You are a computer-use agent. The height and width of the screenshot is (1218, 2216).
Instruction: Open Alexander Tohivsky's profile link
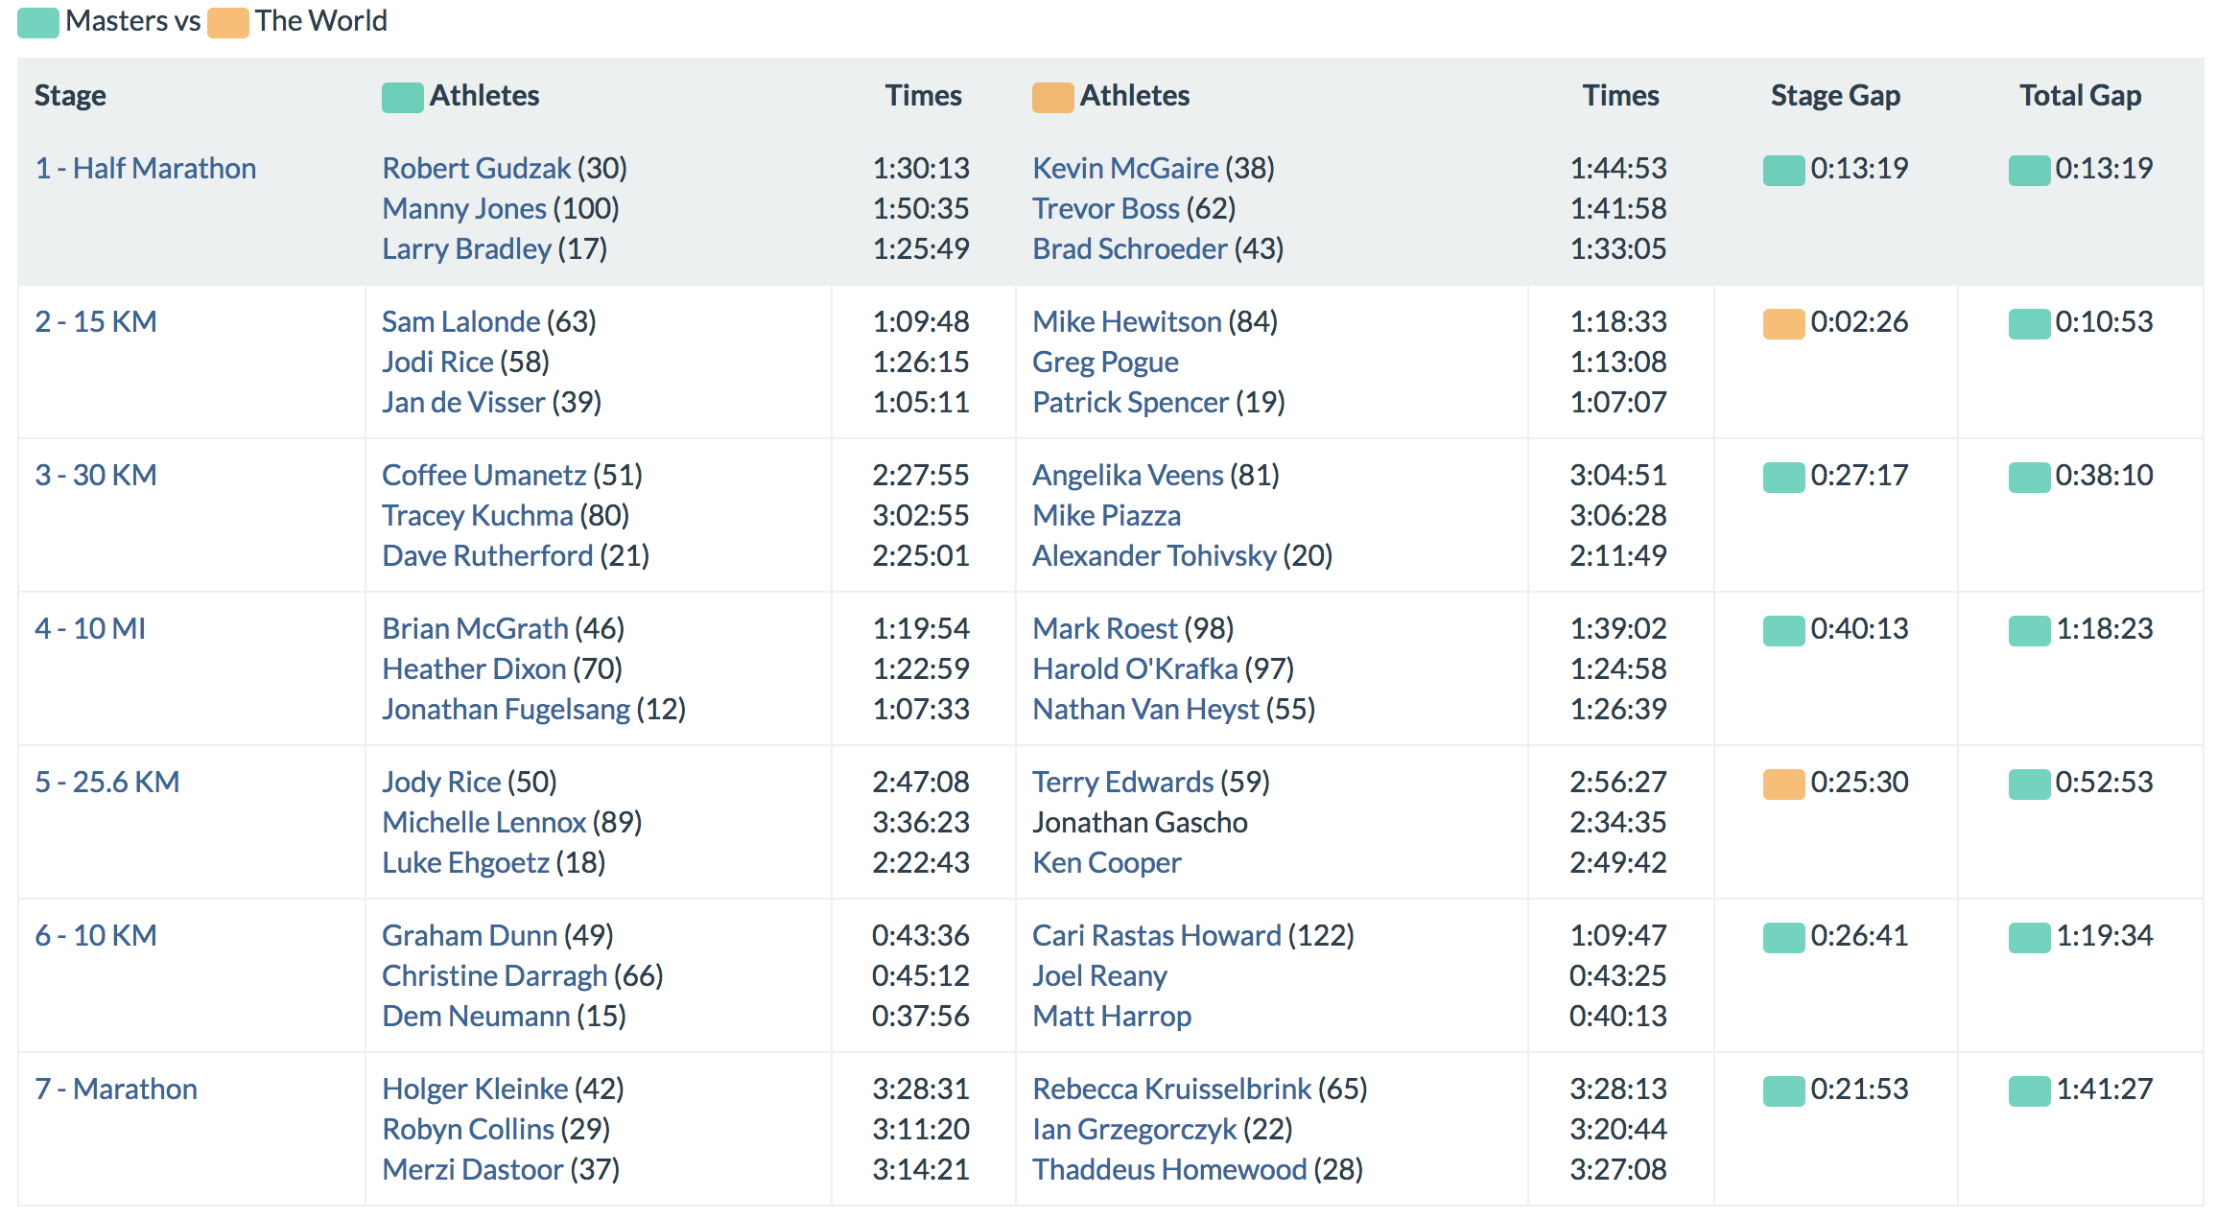click(x=1154, y=556)
